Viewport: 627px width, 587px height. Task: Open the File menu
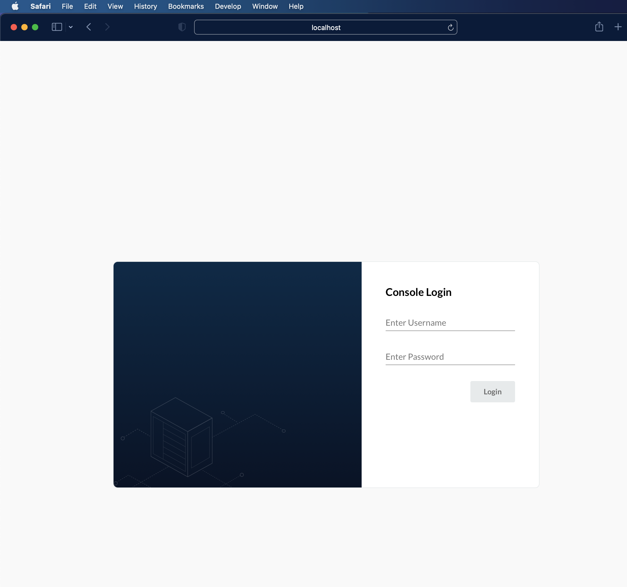pyautogui.click(x=67, y=6)
